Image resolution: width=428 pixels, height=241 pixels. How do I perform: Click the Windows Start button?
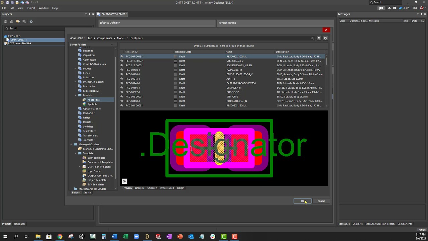click(5, 237)
